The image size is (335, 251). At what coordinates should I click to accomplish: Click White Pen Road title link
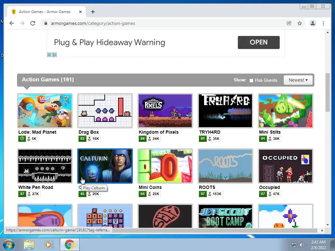point(36,187)
